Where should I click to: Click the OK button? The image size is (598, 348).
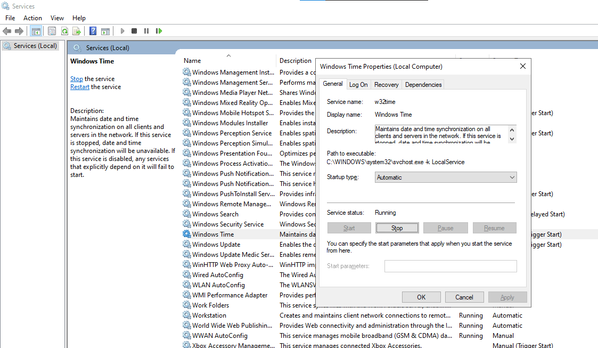click(421, 297)
